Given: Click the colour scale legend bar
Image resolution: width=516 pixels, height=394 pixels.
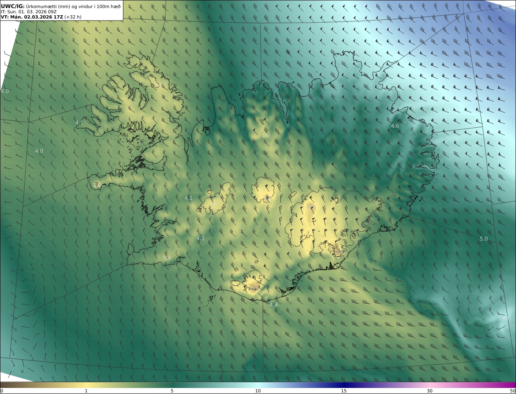Looking at the screenshot, I should [x=258, y=385].
